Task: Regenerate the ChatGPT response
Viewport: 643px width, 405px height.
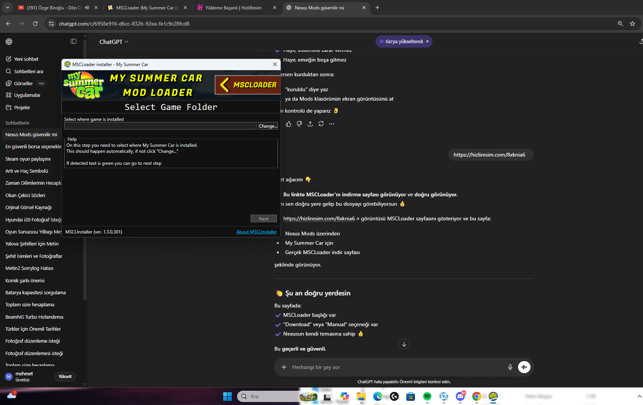Action: (321, 124)
